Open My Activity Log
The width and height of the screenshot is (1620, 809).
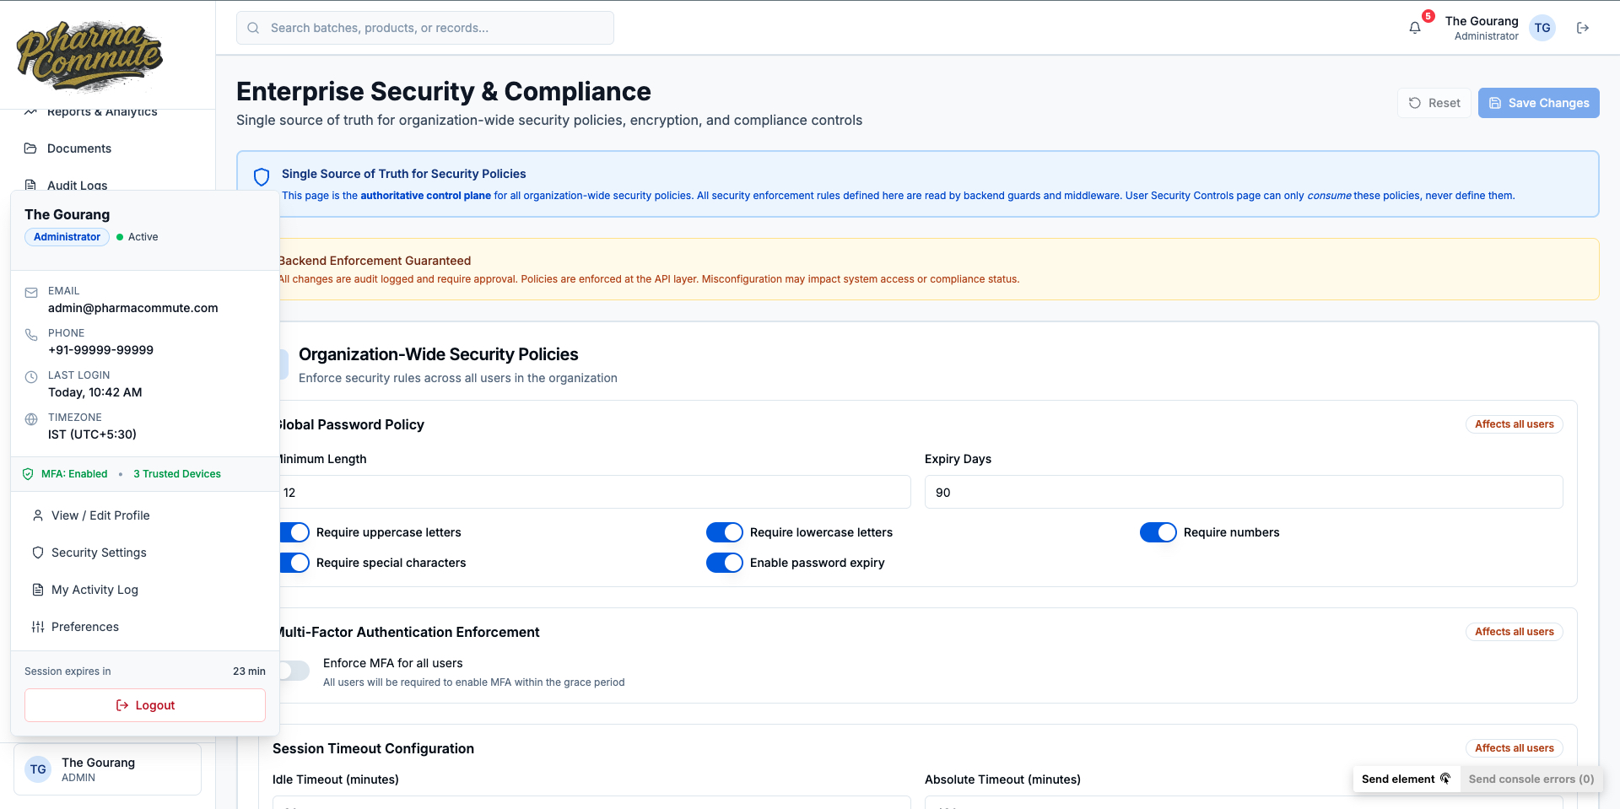point(145,590)
